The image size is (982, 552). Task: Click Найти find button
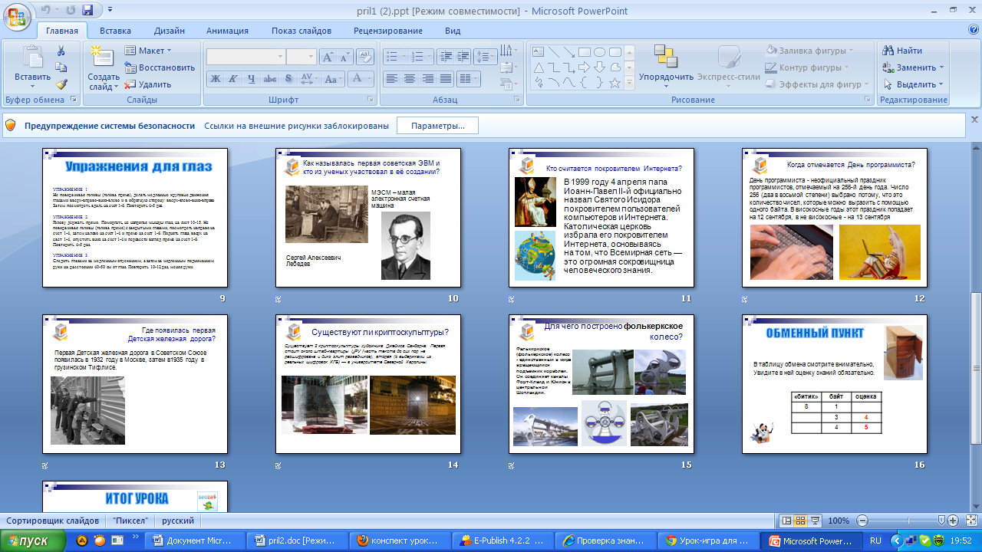tap(902, 51)
